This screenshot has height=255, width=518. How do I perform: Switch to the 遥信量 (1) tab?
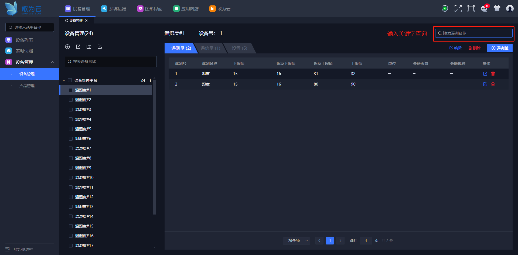tap(210, 48)
